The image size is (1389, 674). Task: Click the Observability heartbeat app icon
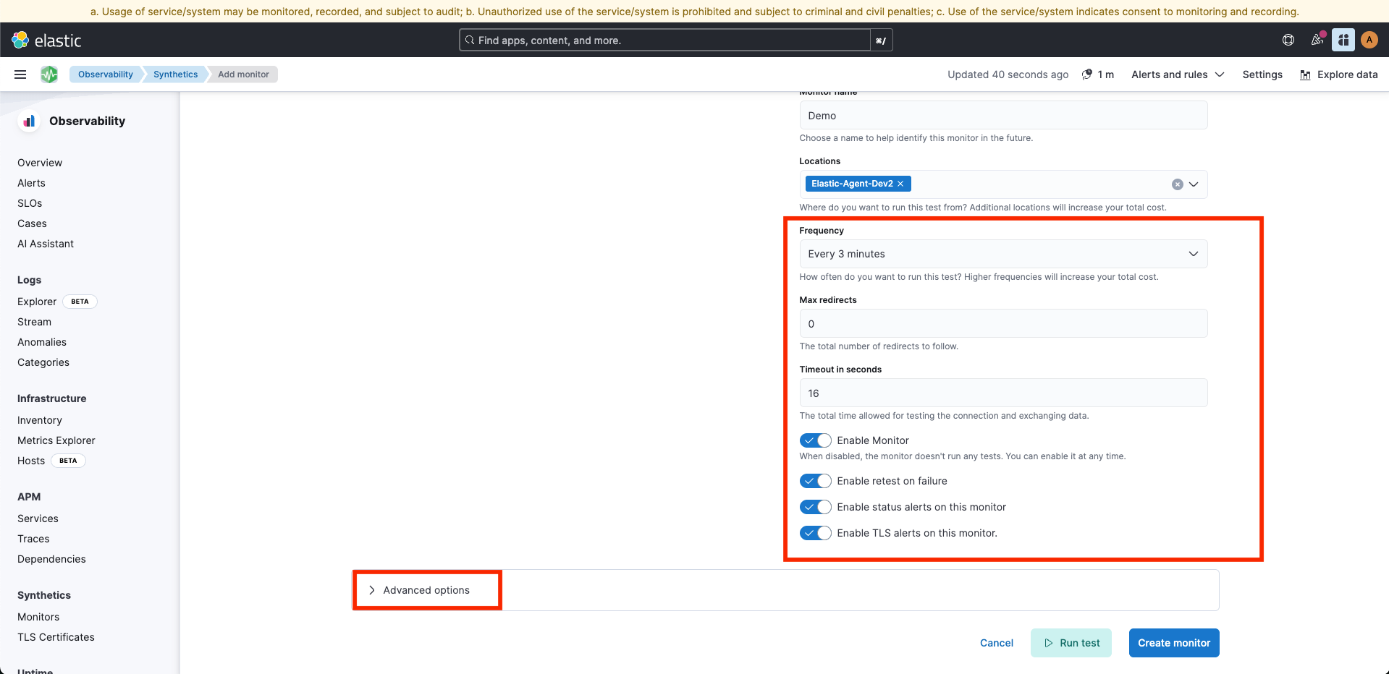coord(49,74)
